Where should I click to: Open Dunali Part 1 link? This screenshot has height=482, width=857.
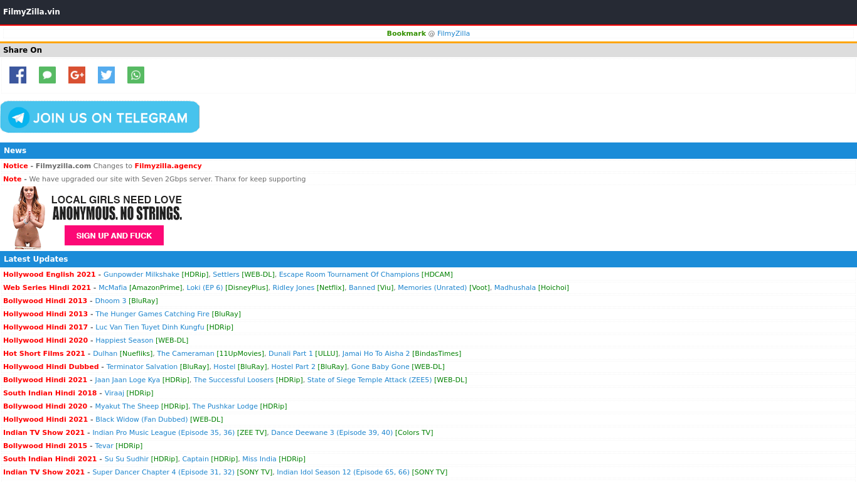click(x=290, y=354)
